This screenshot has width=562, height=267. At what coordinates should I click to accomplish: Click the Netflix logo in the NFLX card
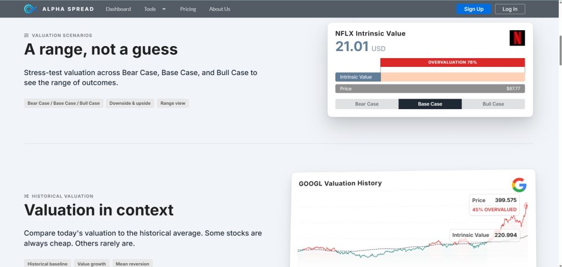[517, 38]
